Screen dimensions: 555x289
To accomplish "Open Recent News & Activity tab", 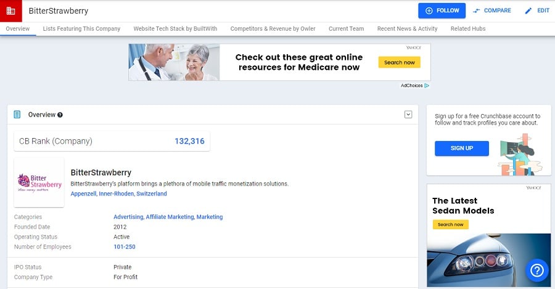I will click(x=408, y=28).
